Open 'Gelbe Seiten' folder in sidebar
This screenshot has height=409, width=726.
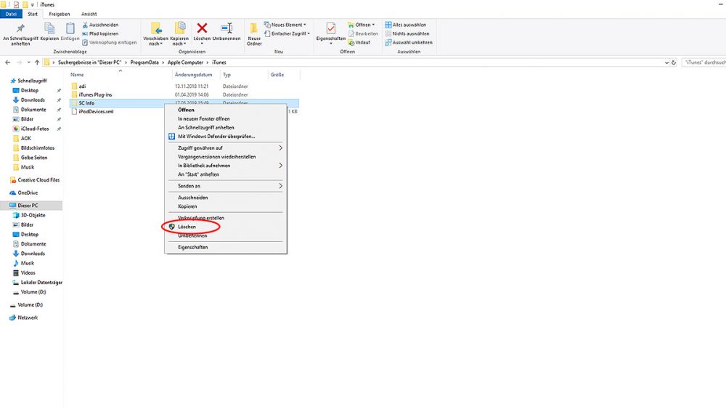coord(34,158)
